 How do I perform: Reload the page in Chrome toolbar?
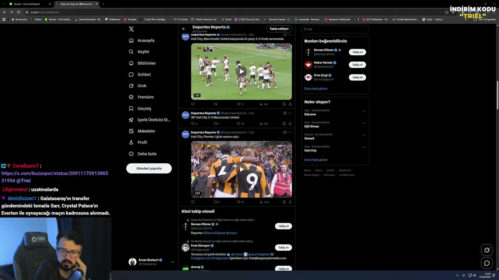pos(18,12)
